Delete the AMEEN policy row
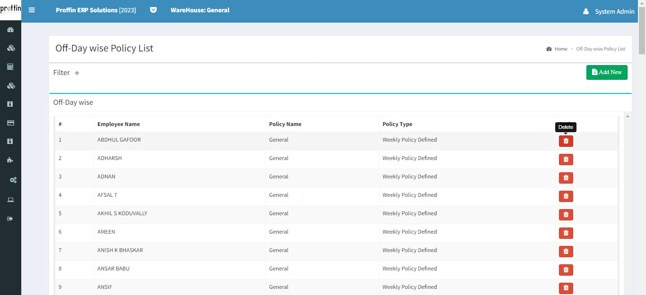 566,233
